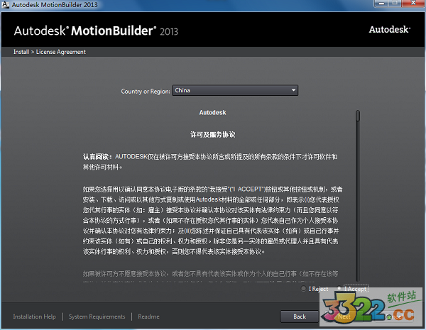
Task: Click the Autodesk heading in the agreement
Action: [213, 112]
